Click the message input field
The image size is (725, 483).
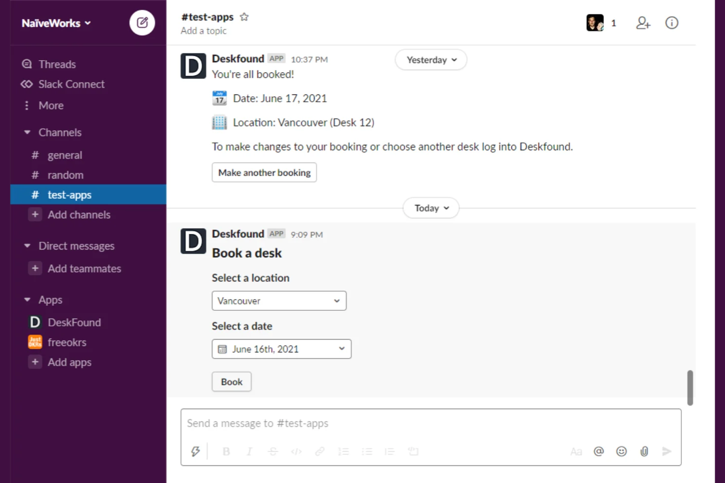click(431, 423)
